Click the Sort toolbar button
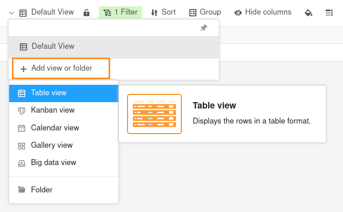The width and height of the screenshot is (343, 212). (x=163, y=12)
